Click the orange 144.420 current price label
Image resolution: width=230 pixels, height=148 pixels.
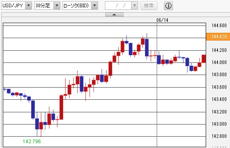point(218,37)
